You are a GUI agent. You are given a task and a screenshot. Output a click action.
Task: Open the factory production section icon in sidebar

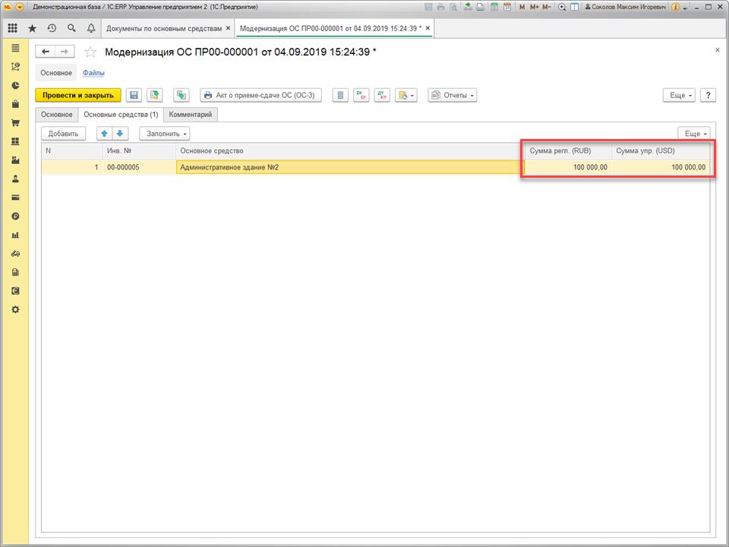[15, 160]
